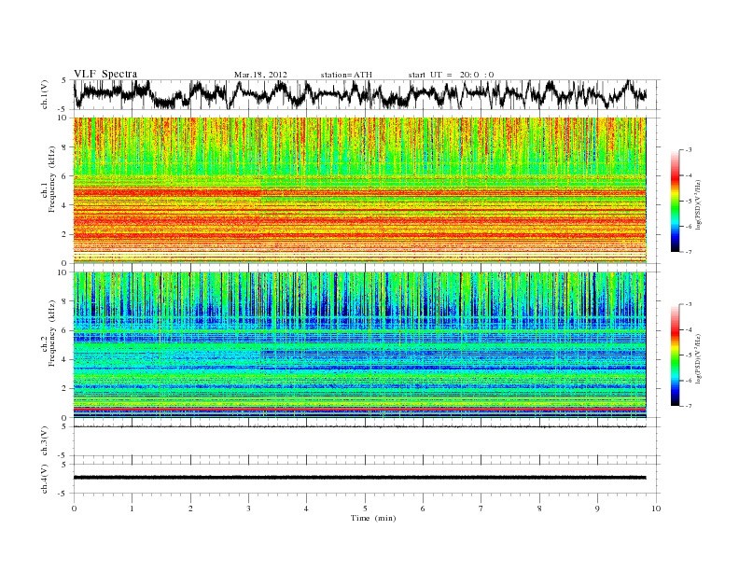This screenshot has height=571, width=739.
Task: Click the ch.1 'Frequency (kHz)' axis label
Action: [x=52, y=179]
